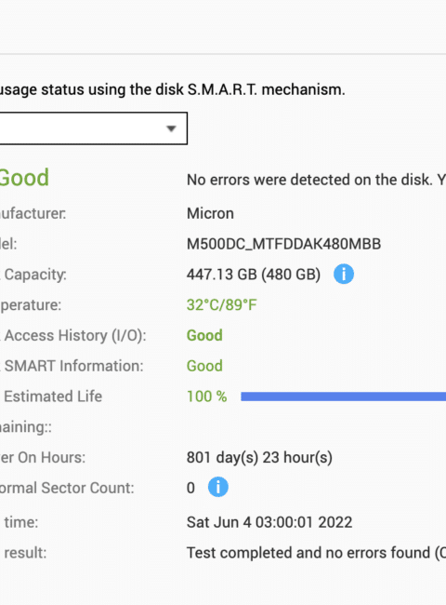The height and width of the screenshot is (605, 446).
Task: Click the Access History (I/O) label
Action: 74,336
